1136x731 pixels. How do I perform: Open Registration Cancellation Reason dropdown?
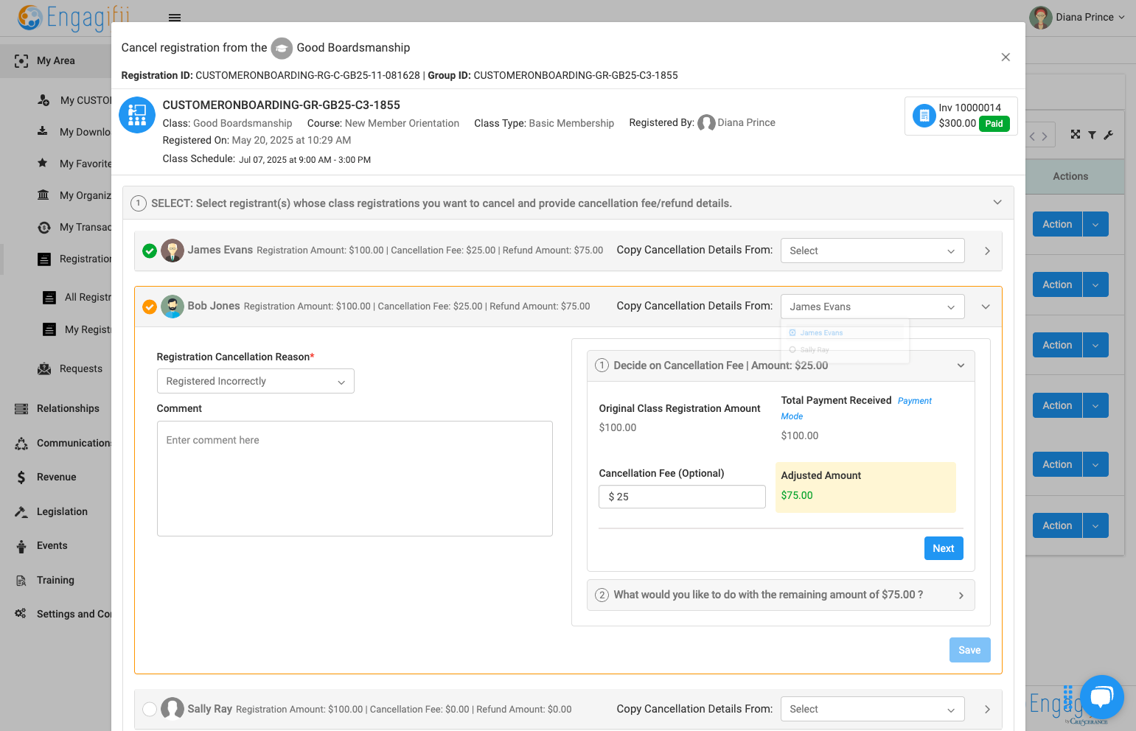256,381
